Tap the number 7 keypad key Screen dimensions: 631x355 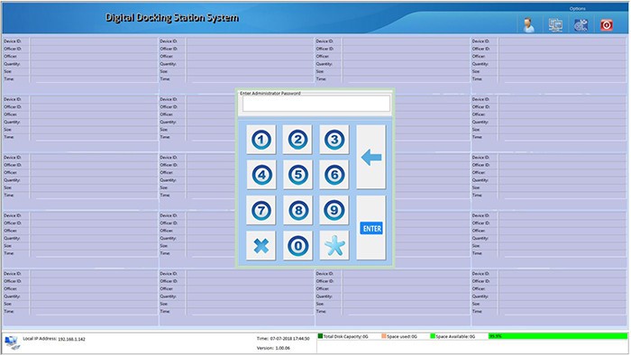point(261,210)
